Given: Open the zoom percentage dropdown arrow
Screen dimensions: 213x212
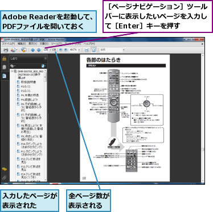Looking at the screenshot, I should 79,50.
